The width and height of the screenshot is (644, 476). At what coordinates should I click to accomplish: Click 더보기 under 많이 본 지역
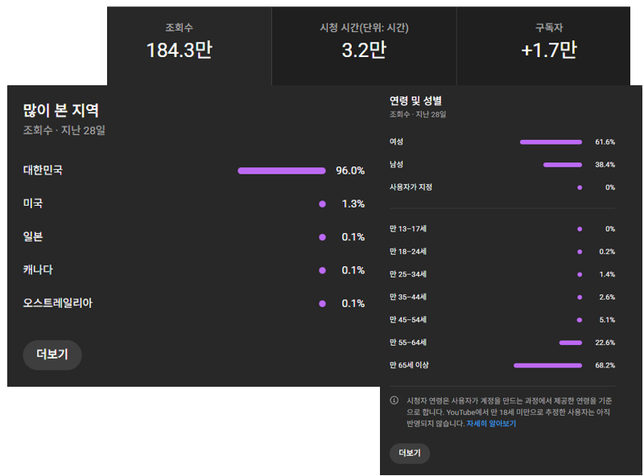point(52,355)
